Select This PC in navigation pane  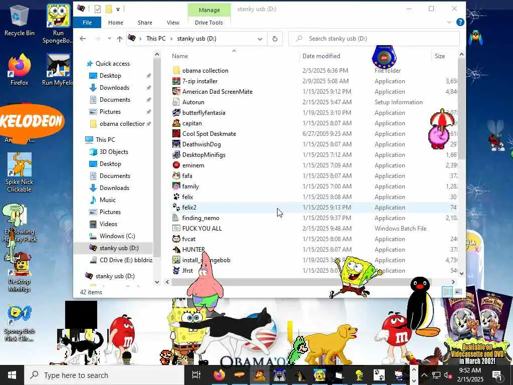[x=105, y=140]
